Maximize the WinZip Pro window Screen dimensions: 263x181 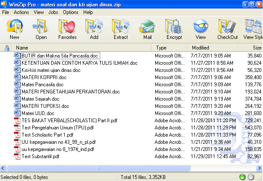click(x=252, y=4)
